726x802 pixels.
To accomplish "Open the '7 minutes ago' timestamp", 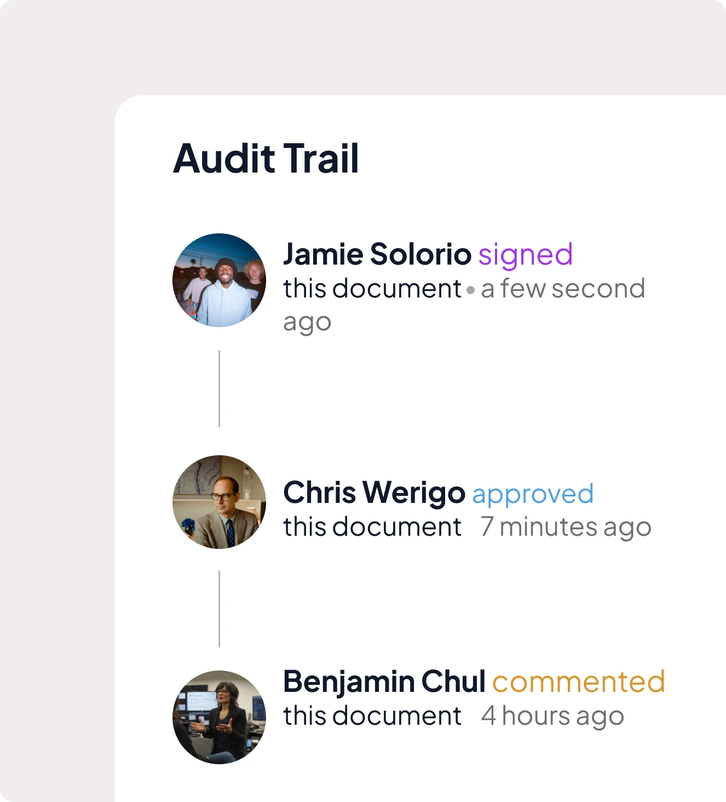I will (x=565, y=526).
